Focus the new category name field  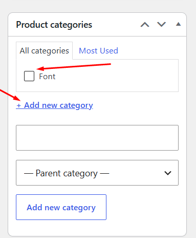[x=97, y=138]
